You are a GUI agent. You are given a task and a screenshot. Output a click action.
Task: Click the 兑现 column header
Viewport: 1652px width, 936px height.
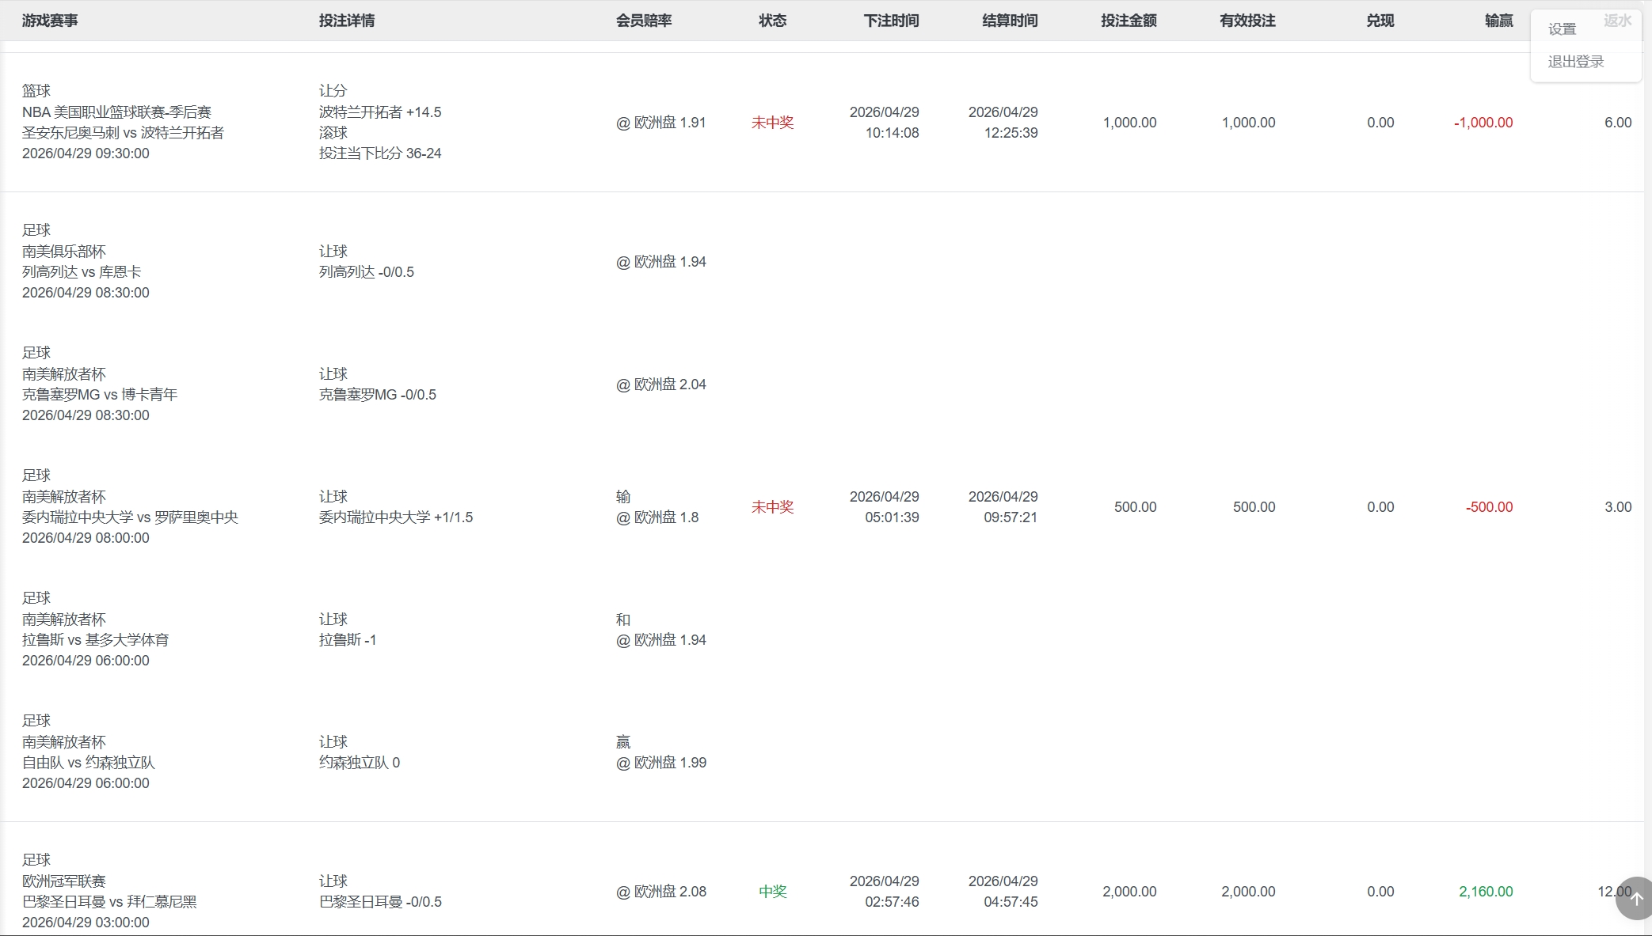tap(1380, 21)
